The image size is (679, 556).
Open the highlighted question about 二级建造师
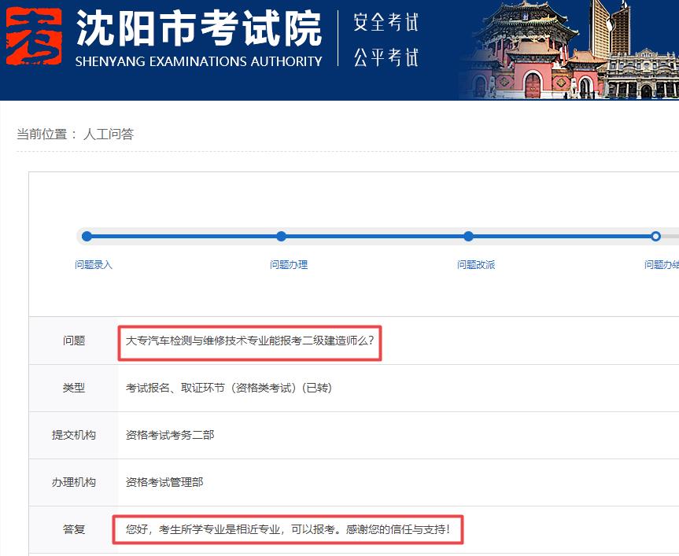click(x=252, y=341)
